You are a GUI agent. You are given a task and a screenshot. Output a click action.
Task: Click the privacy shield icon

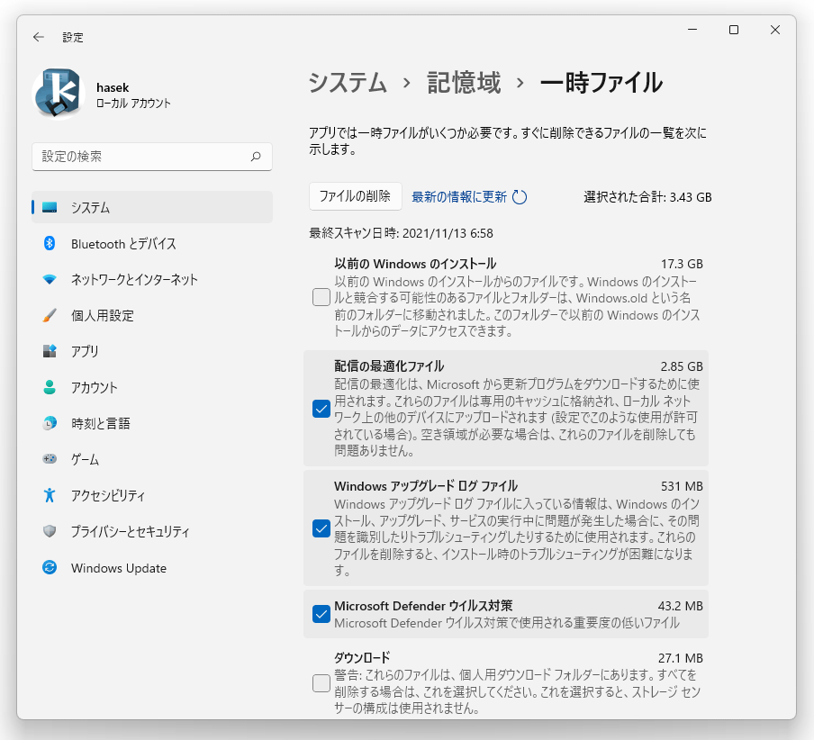click(50, 531)
